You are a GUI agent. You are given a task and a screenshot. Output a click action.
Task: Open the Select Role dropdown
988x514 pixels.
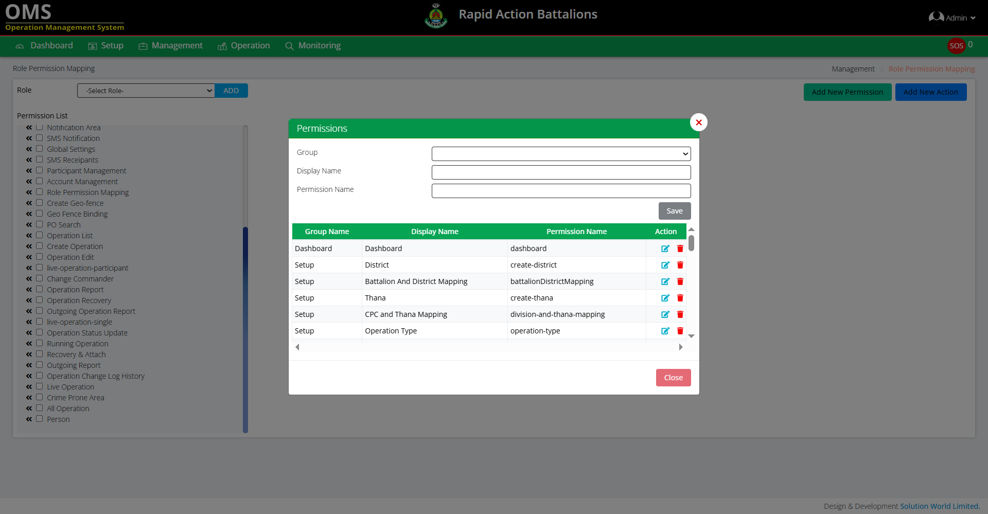pos(146,91)
